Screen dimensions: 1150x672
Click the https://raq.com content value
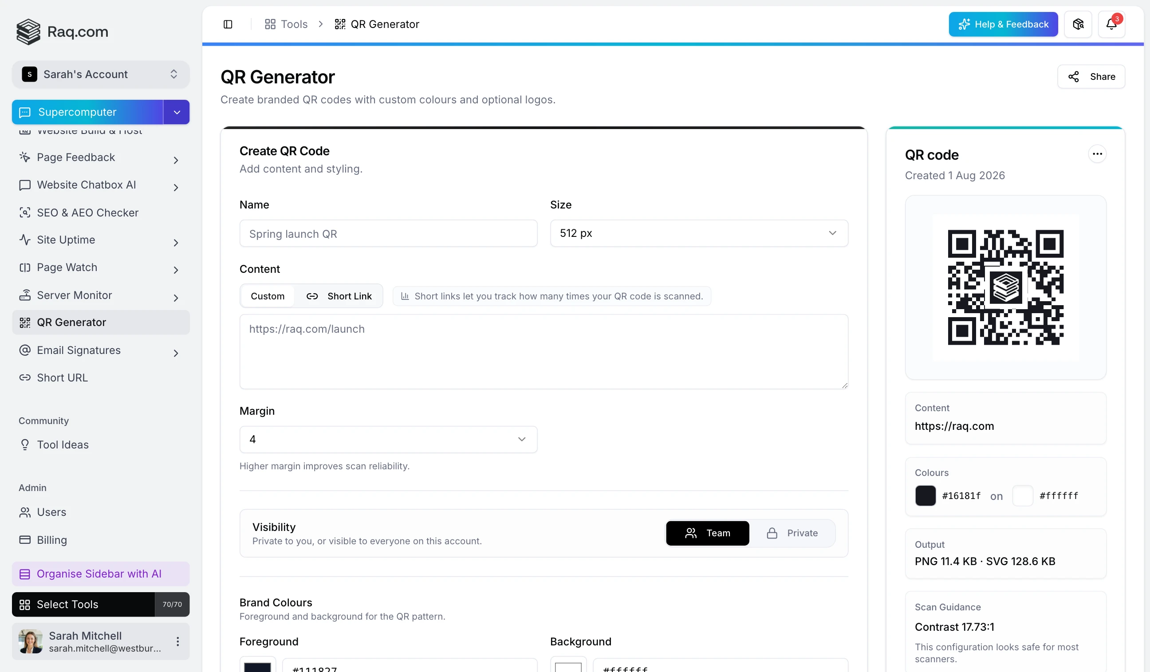[954, 426]
